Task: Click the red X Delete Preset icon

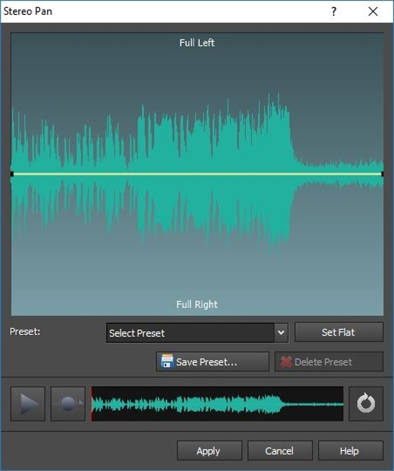Action: (x=285, y=362)
